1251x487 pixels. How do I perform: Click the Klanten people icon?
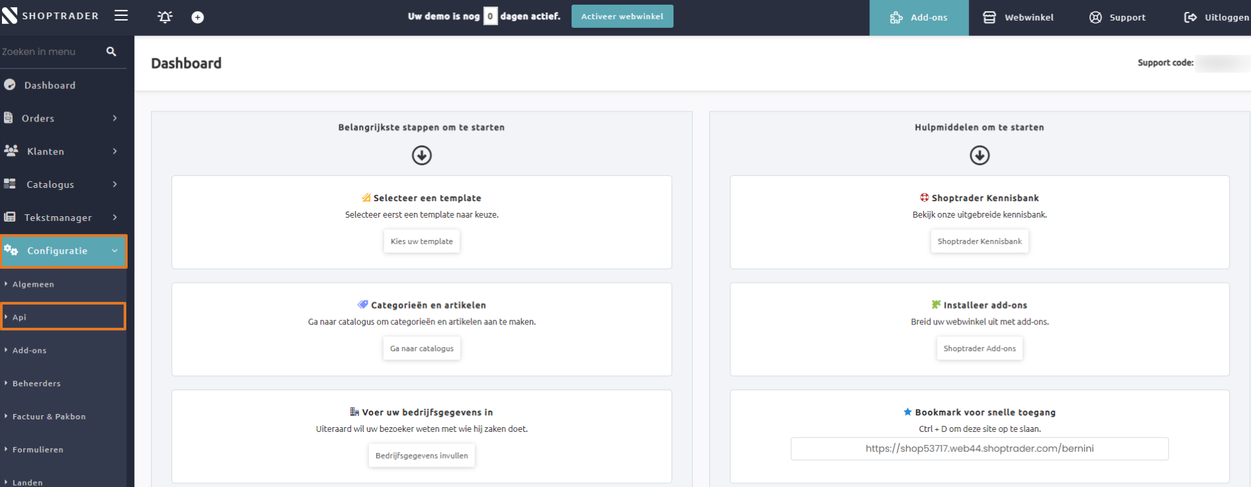pyautogui.click(x=11, y=151)
